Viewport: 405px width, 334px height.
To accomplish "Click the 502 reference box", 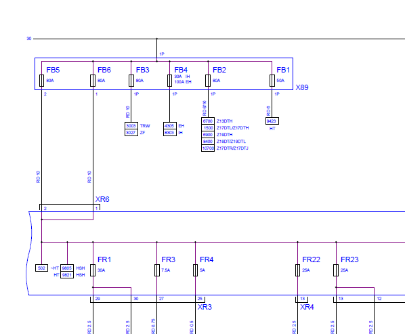I will tap(41, 268).
